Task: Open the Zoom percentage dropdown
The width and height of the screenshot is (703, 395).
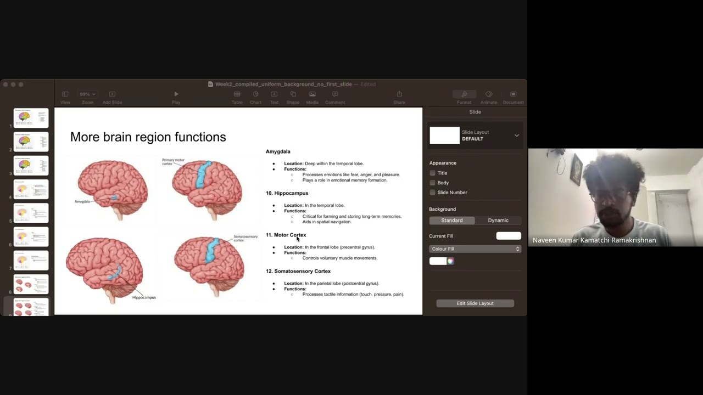Action: [87, 97]
